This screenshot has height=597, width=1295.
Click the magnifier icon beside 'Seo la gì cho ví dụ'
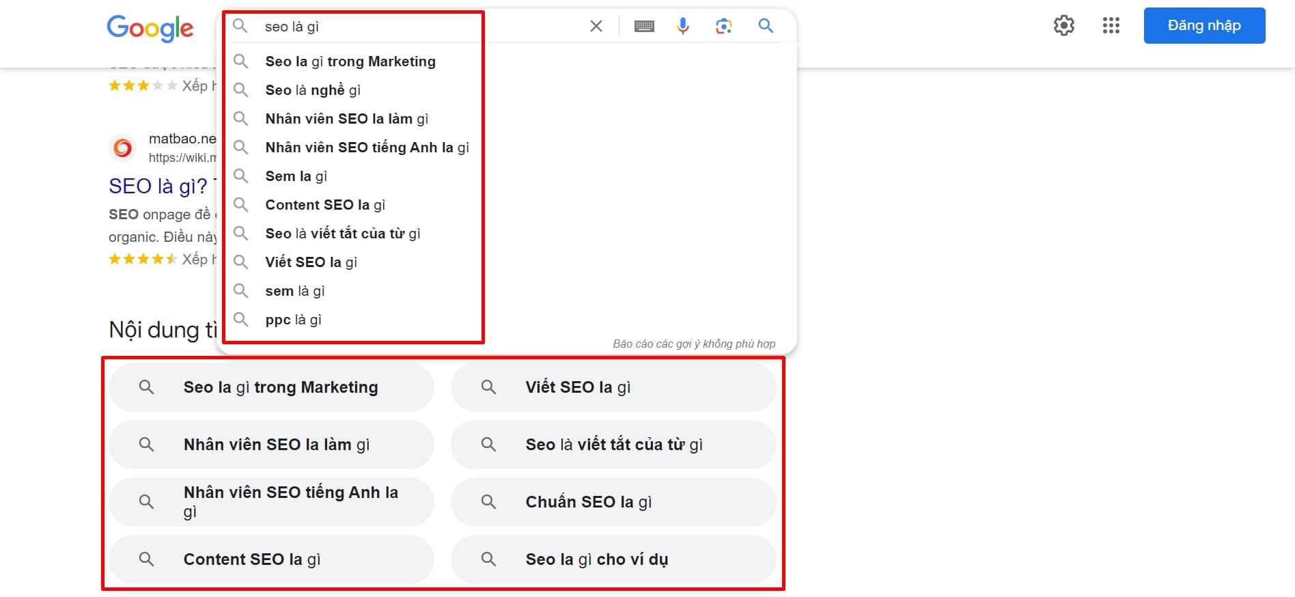click(x=488, y=559)
